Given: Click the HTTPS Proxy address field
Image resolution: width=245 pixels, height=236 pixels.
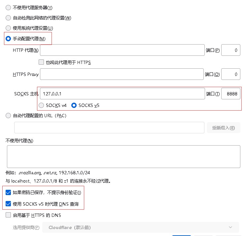Looking at the screenshot, I should tap(122, 74).
